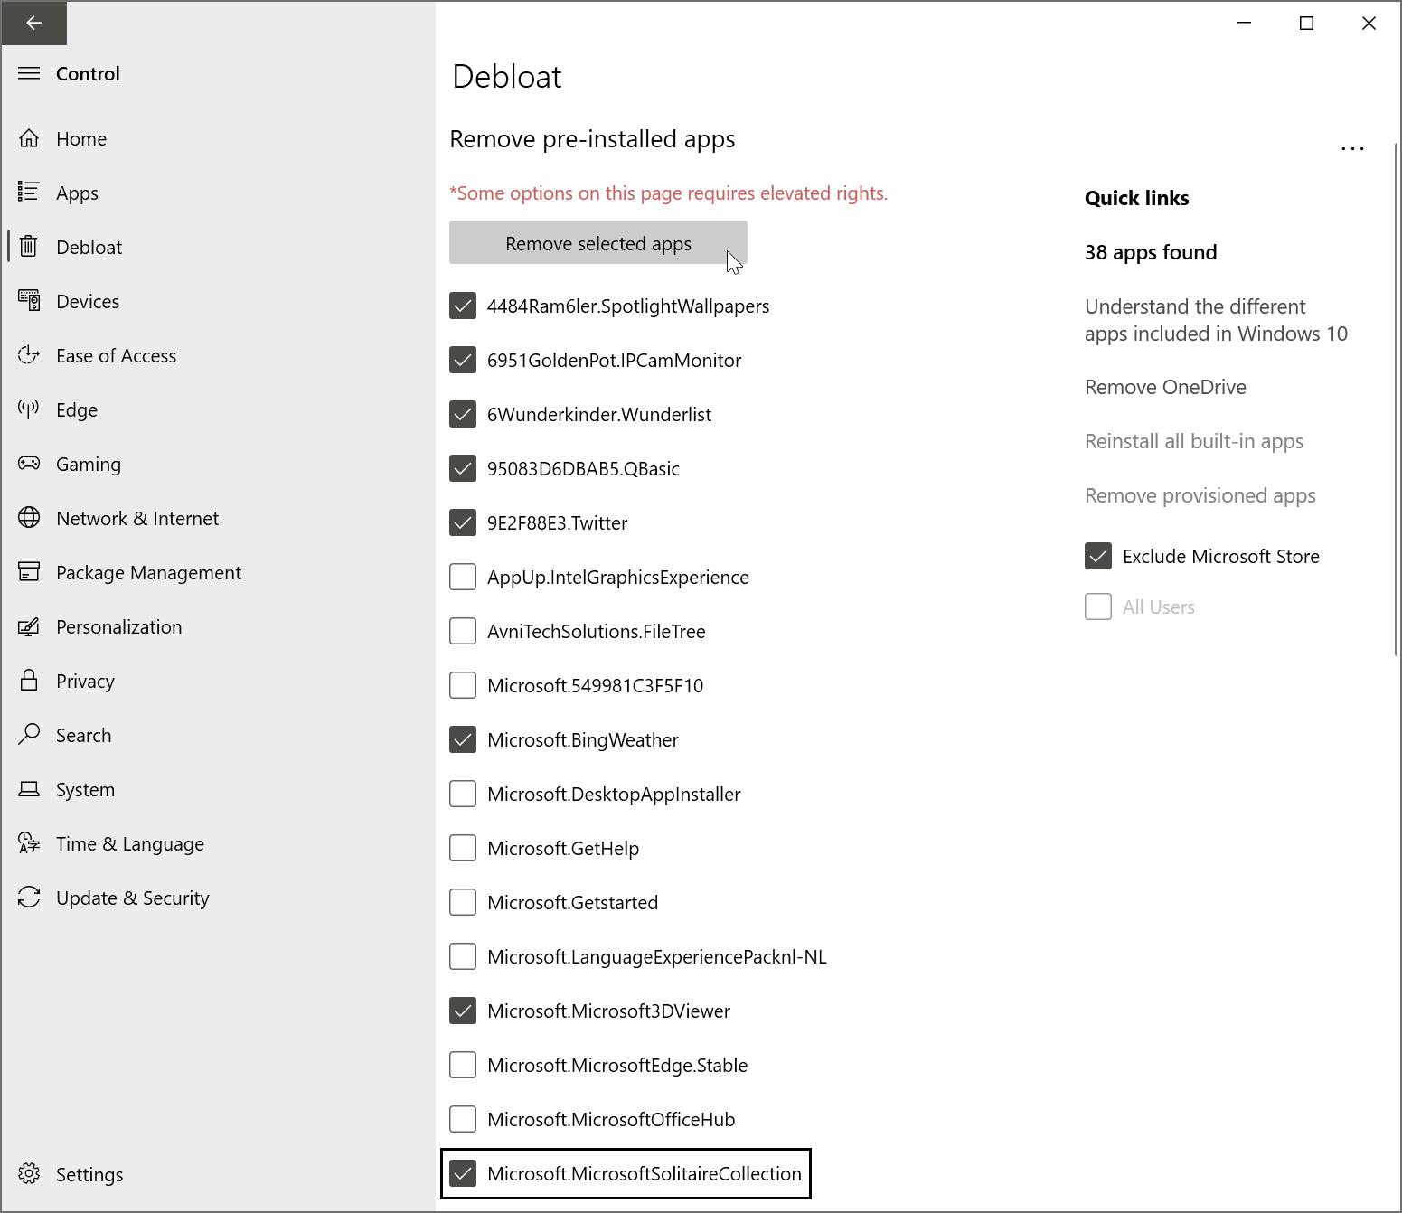This screenshot has height=1213, width=1402.
Task: Click the Settings gear icon
Action: click(x=29, y=1174)
